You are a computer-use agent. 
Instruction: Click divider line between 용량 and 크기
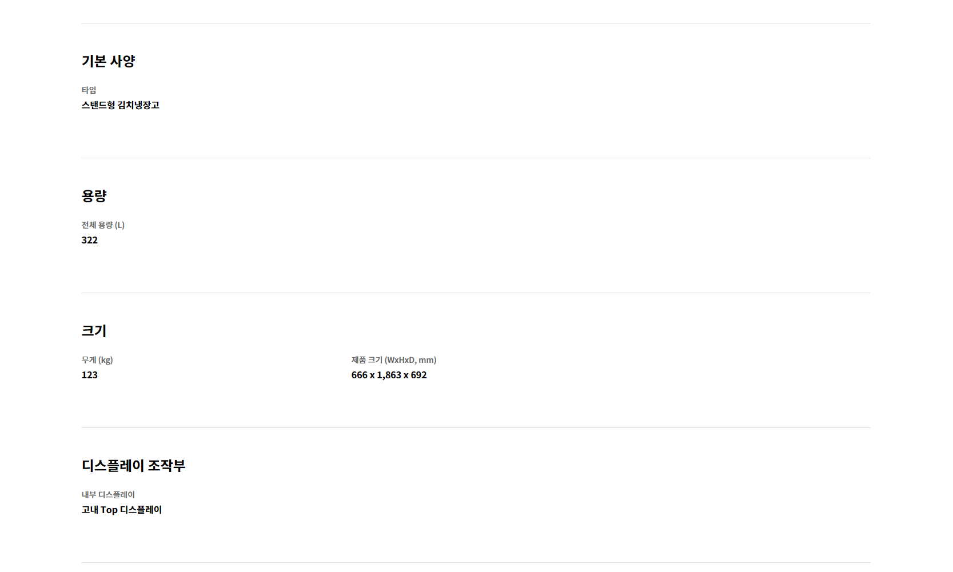(476, 293)
